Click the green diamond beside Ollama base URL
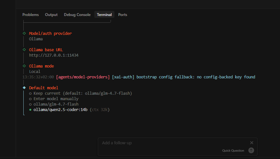Viewport: 280px width, 159px height. 24,50
